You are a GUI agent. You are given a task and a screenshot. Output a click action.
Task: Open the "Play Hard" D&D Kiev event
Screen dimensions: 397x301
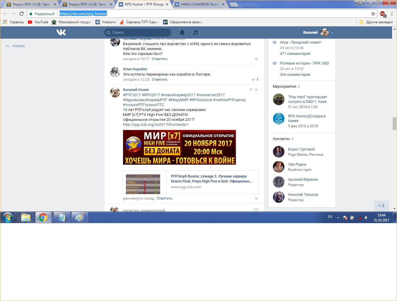point(307,99)
